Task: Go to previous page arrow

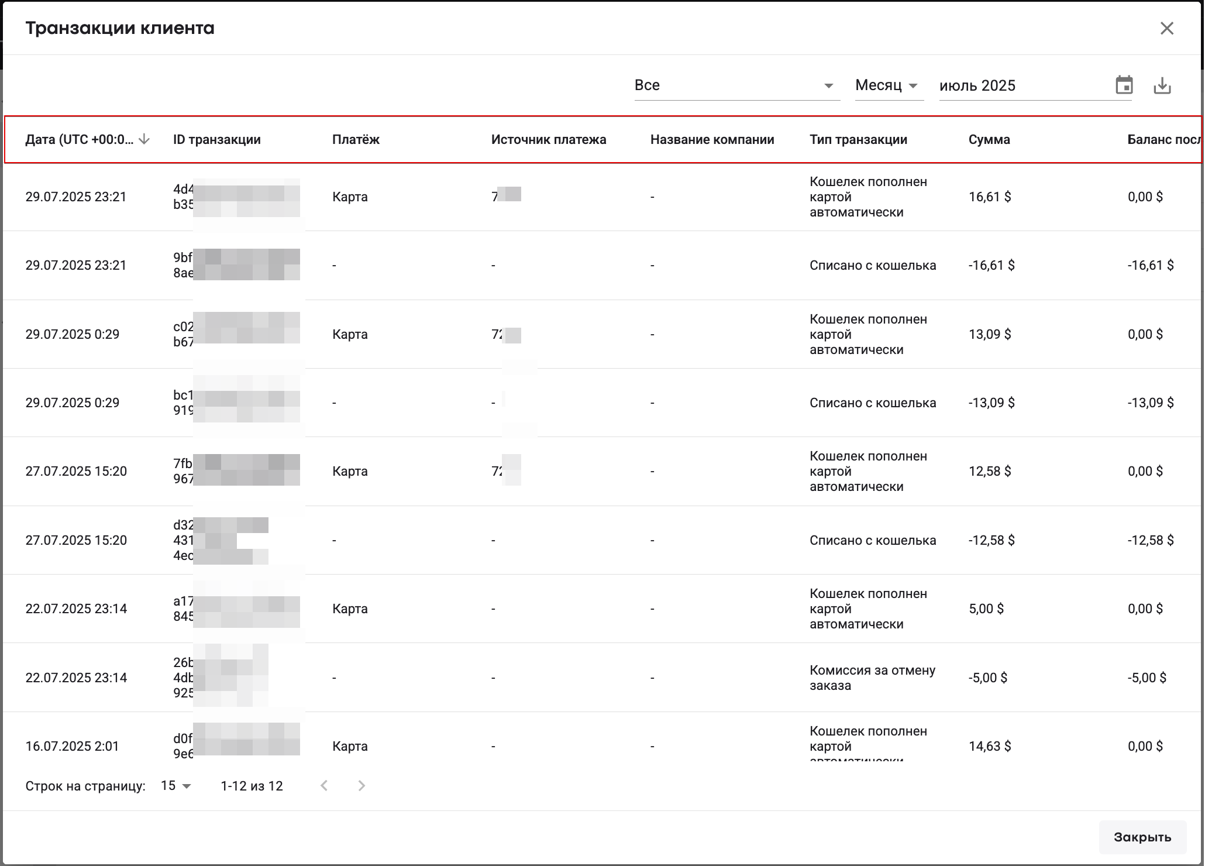Action: [x=324, y=786]
